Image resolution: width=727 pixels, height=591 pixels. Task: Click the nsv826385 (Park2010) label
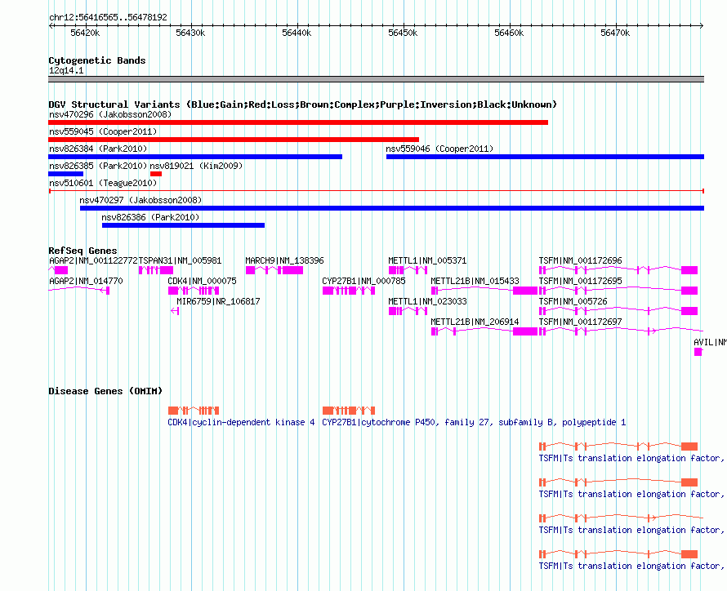pos(98,166)
